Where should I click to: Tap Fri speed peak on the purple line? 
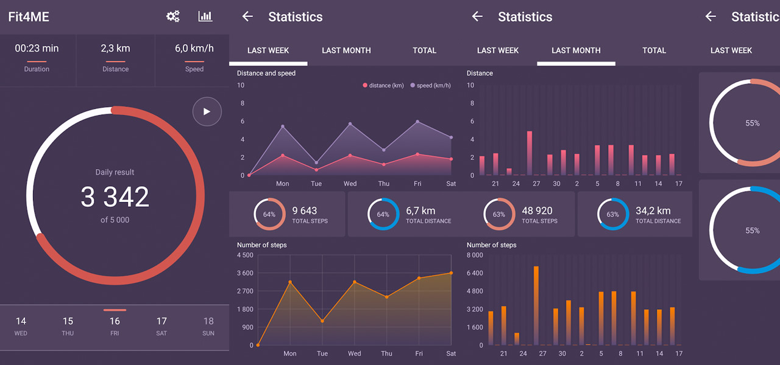click(417, 122)
